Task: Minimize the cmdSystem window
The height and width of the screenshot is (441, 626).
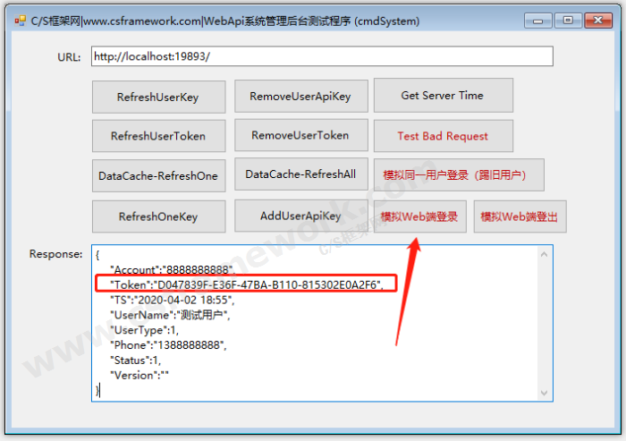Action: 537,19
